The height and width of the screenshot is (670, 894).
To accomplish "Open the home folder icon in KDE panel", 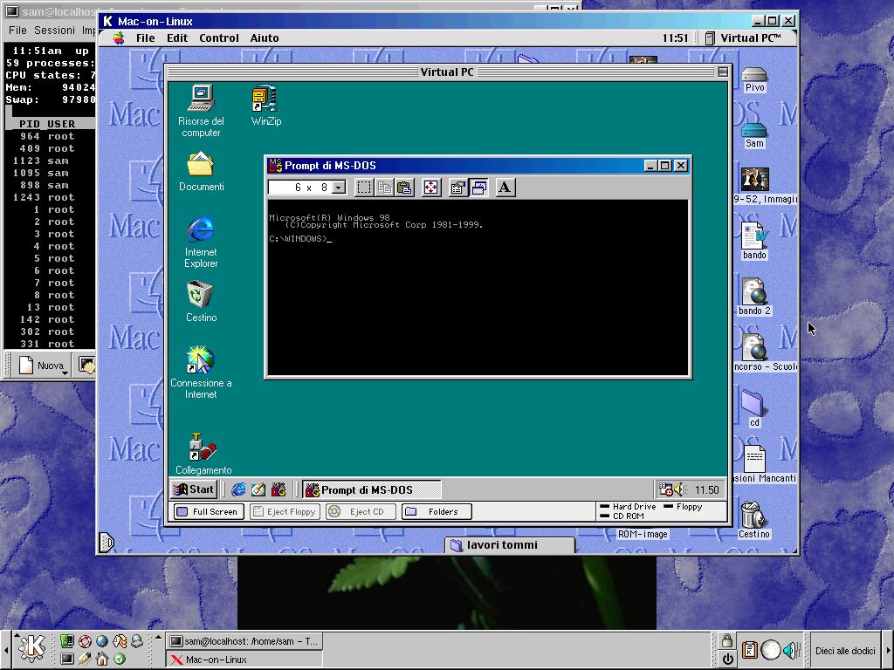I will point(102,659).
